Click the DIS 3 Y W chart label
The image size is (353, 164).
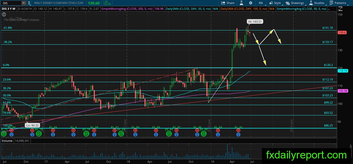(x=9, y=9)
